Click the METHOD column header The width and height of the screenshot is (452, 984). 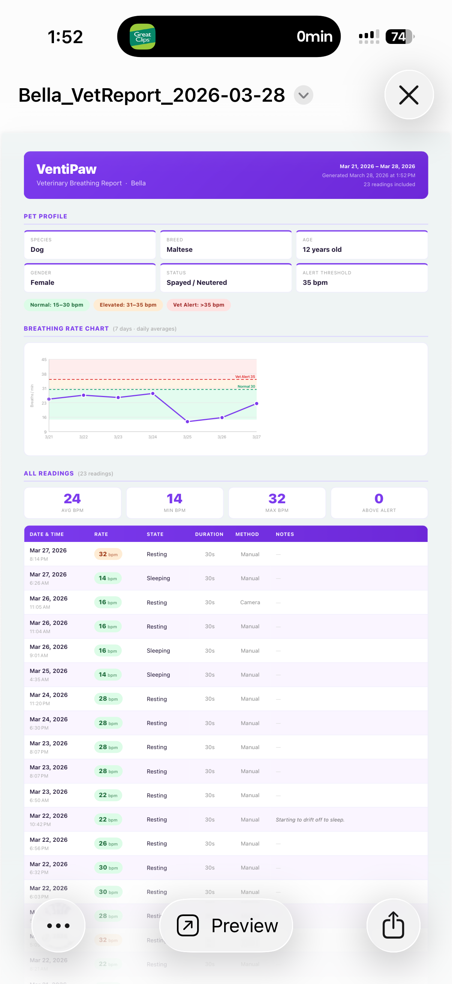coord(247,534)
